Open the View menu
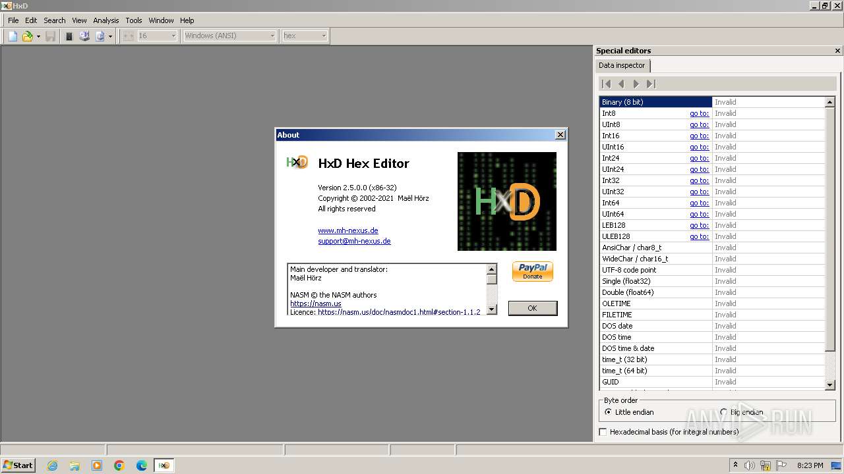The width and height of the screenshot is (844, 474). (79, 20)
